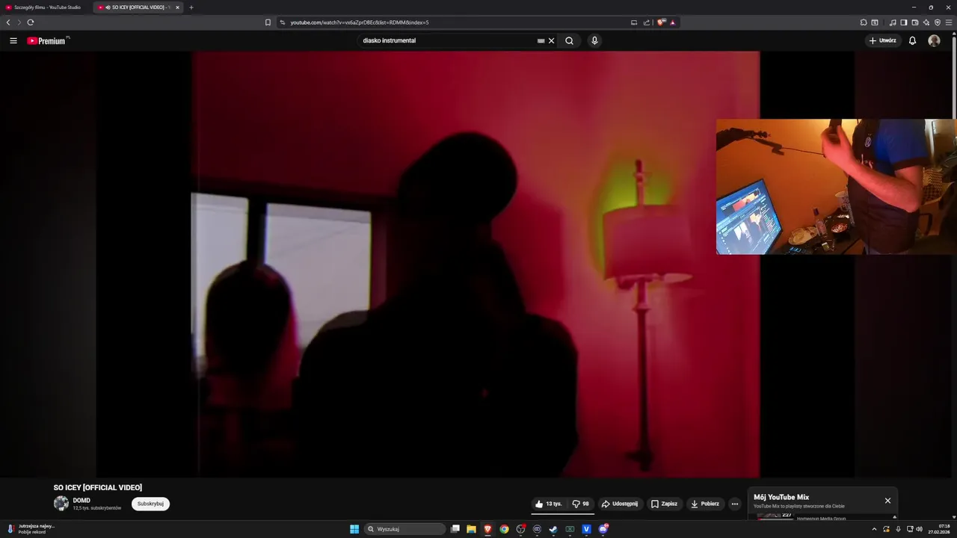This screenshot has width=957, height=538.
Task: Clear the search box text
Action: point(552,41)
